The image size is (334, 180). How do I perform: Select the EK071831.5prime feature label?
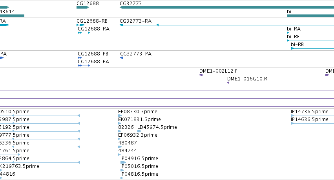click(x=139, y=119)
